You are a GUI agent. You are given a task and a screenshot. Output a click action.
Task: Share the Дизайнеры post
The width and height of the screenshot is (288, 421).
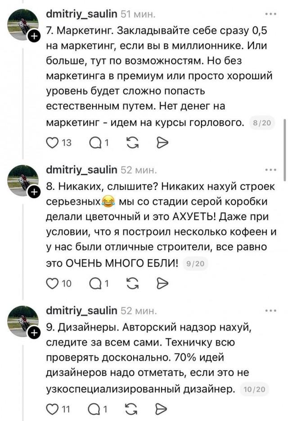[x=161, y=409]
